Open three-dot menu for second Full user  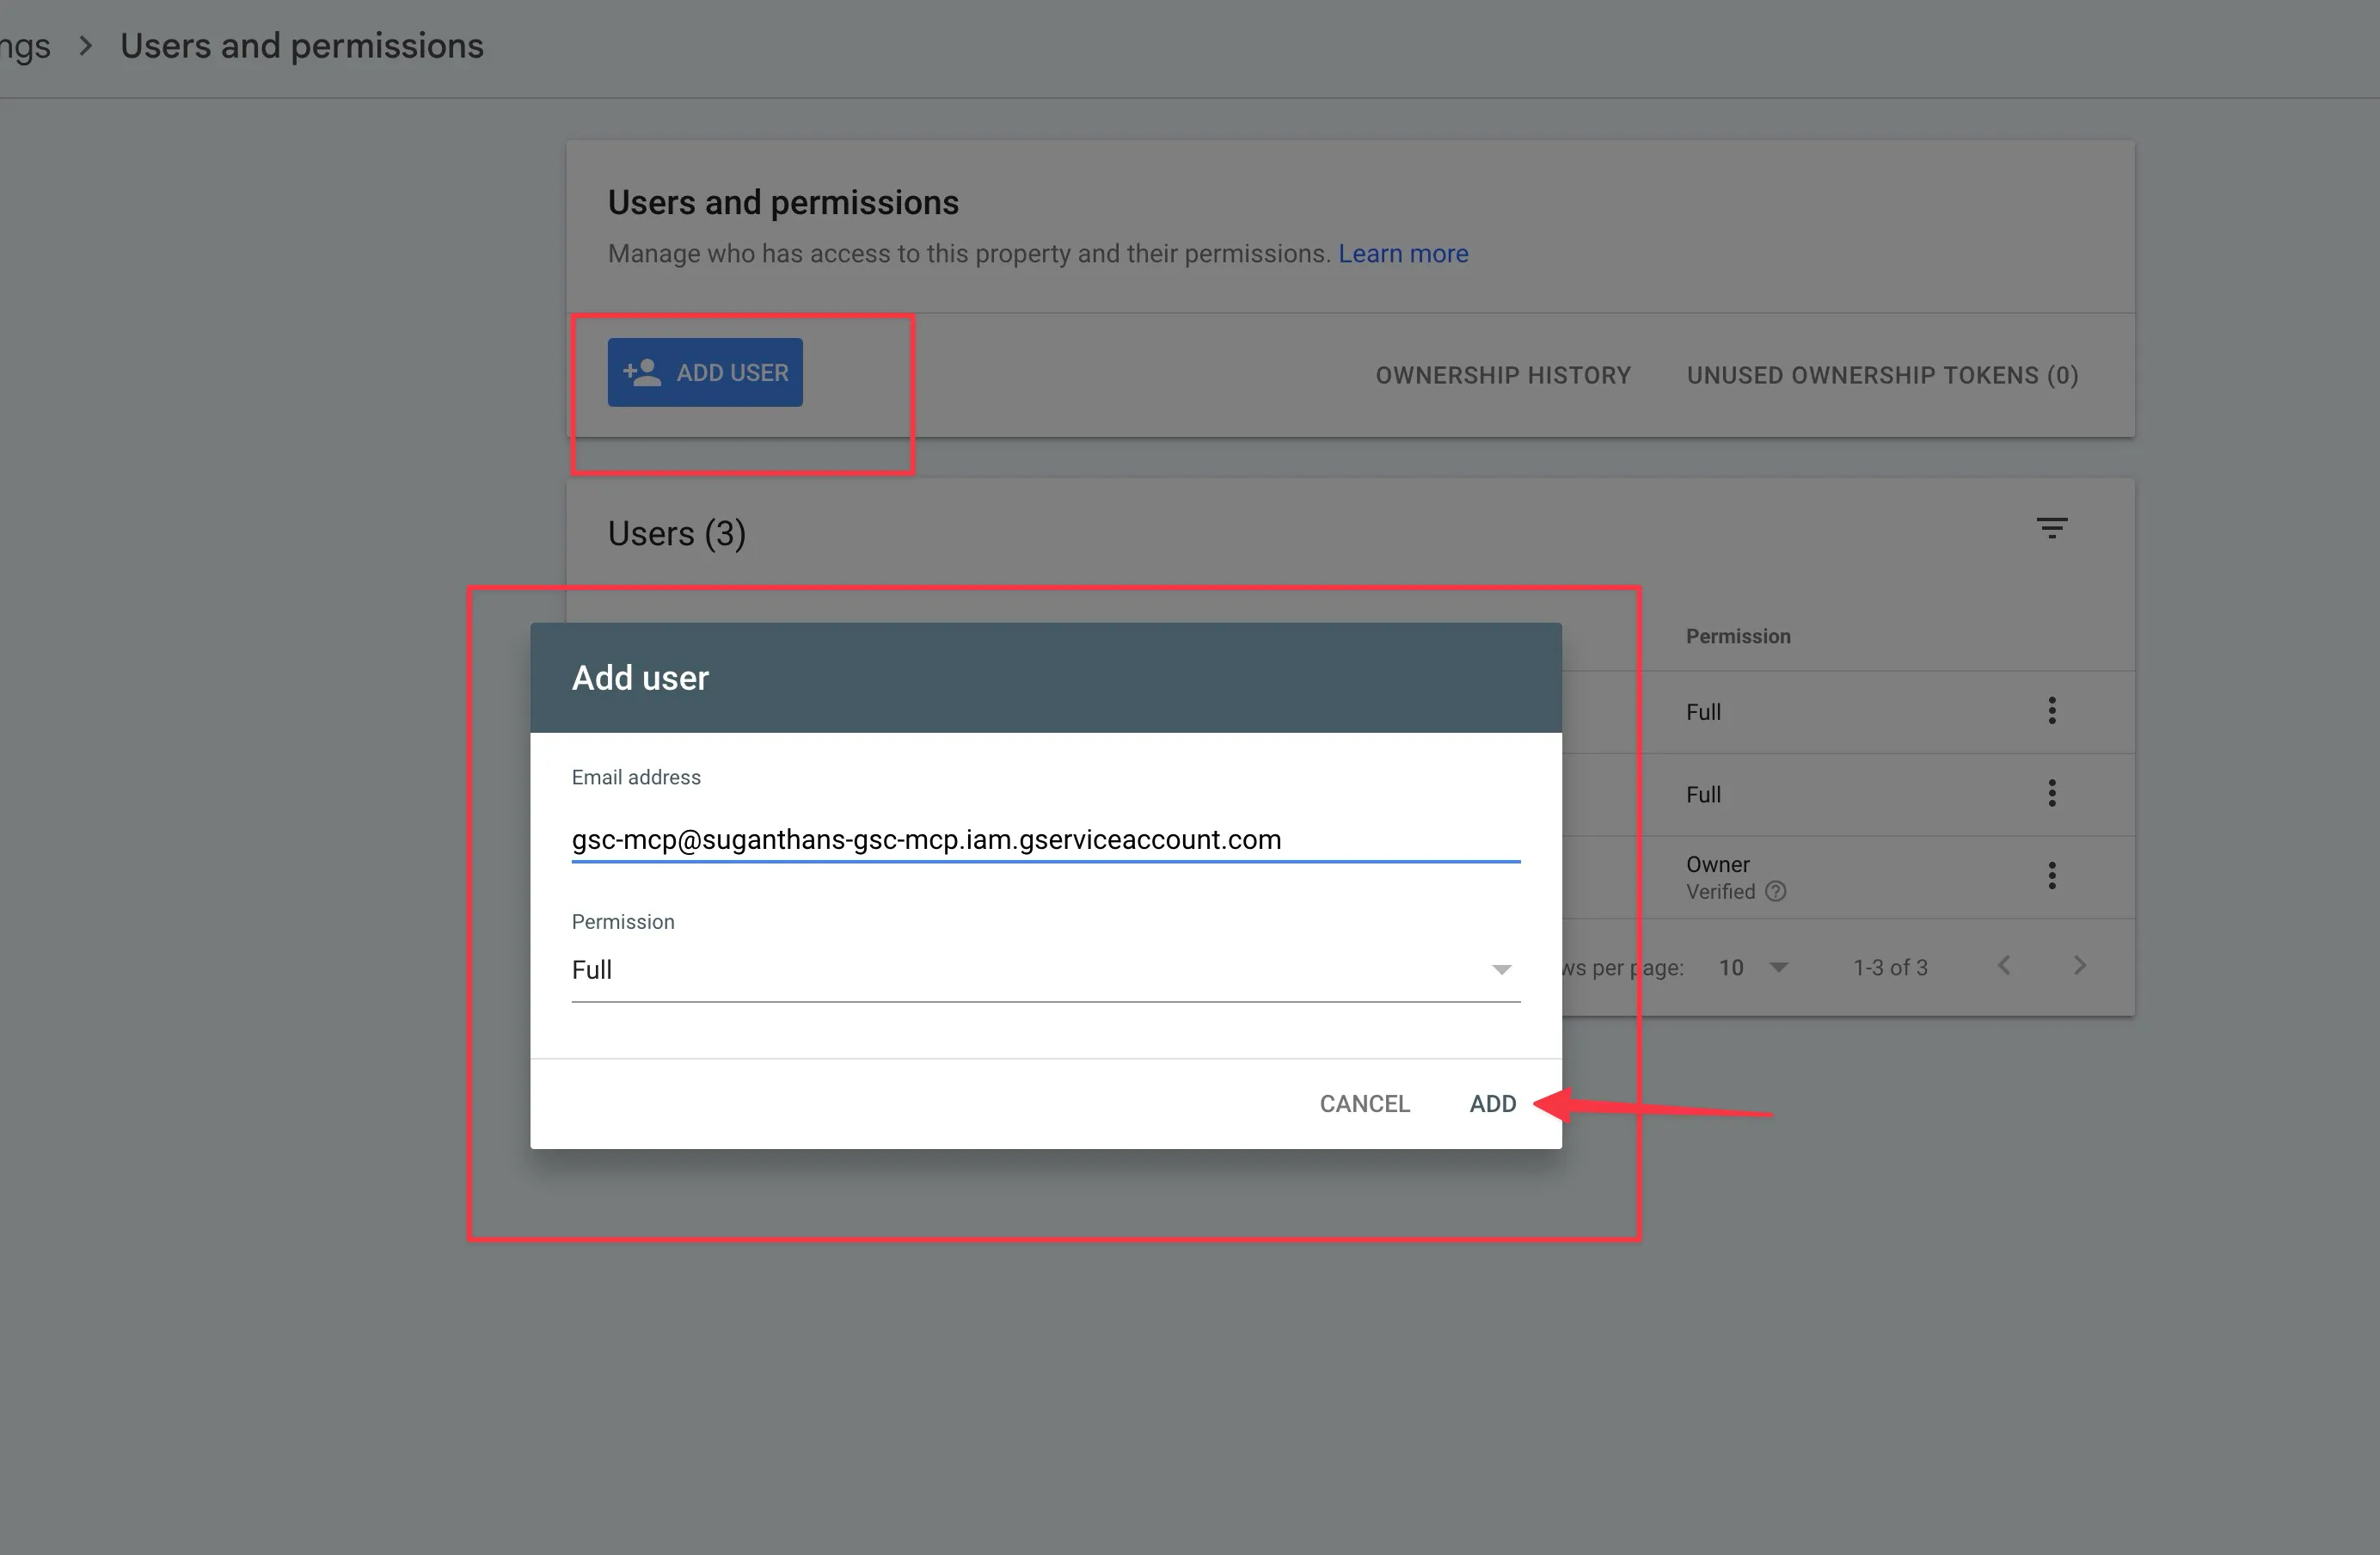point(2051,794)
